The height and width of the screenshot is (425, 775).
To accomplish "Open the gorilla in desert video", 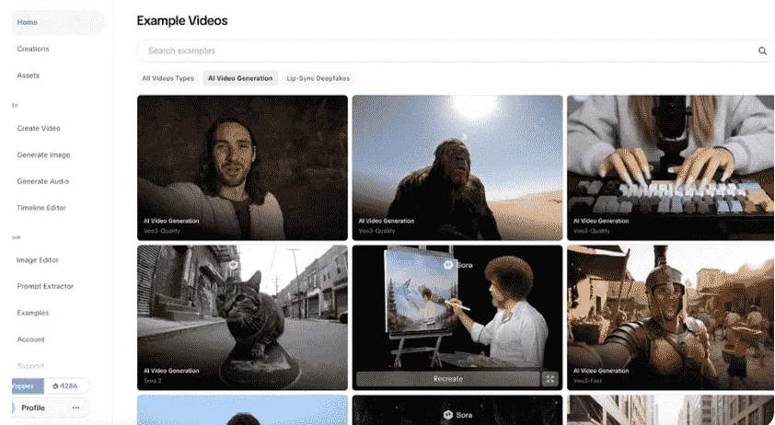I will coord(457,167).
